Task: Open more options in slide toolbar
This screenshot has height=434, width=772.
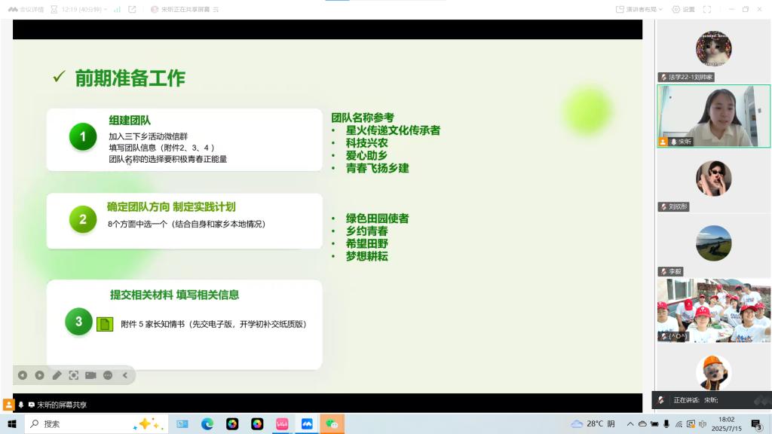Action: (x=108, y=375)
